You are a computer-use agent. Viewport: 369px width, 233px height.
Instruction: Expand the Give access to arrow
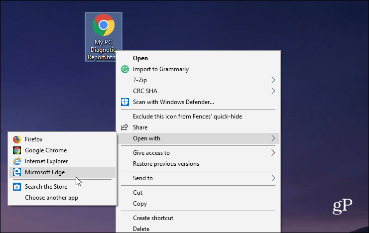[273, 153]
